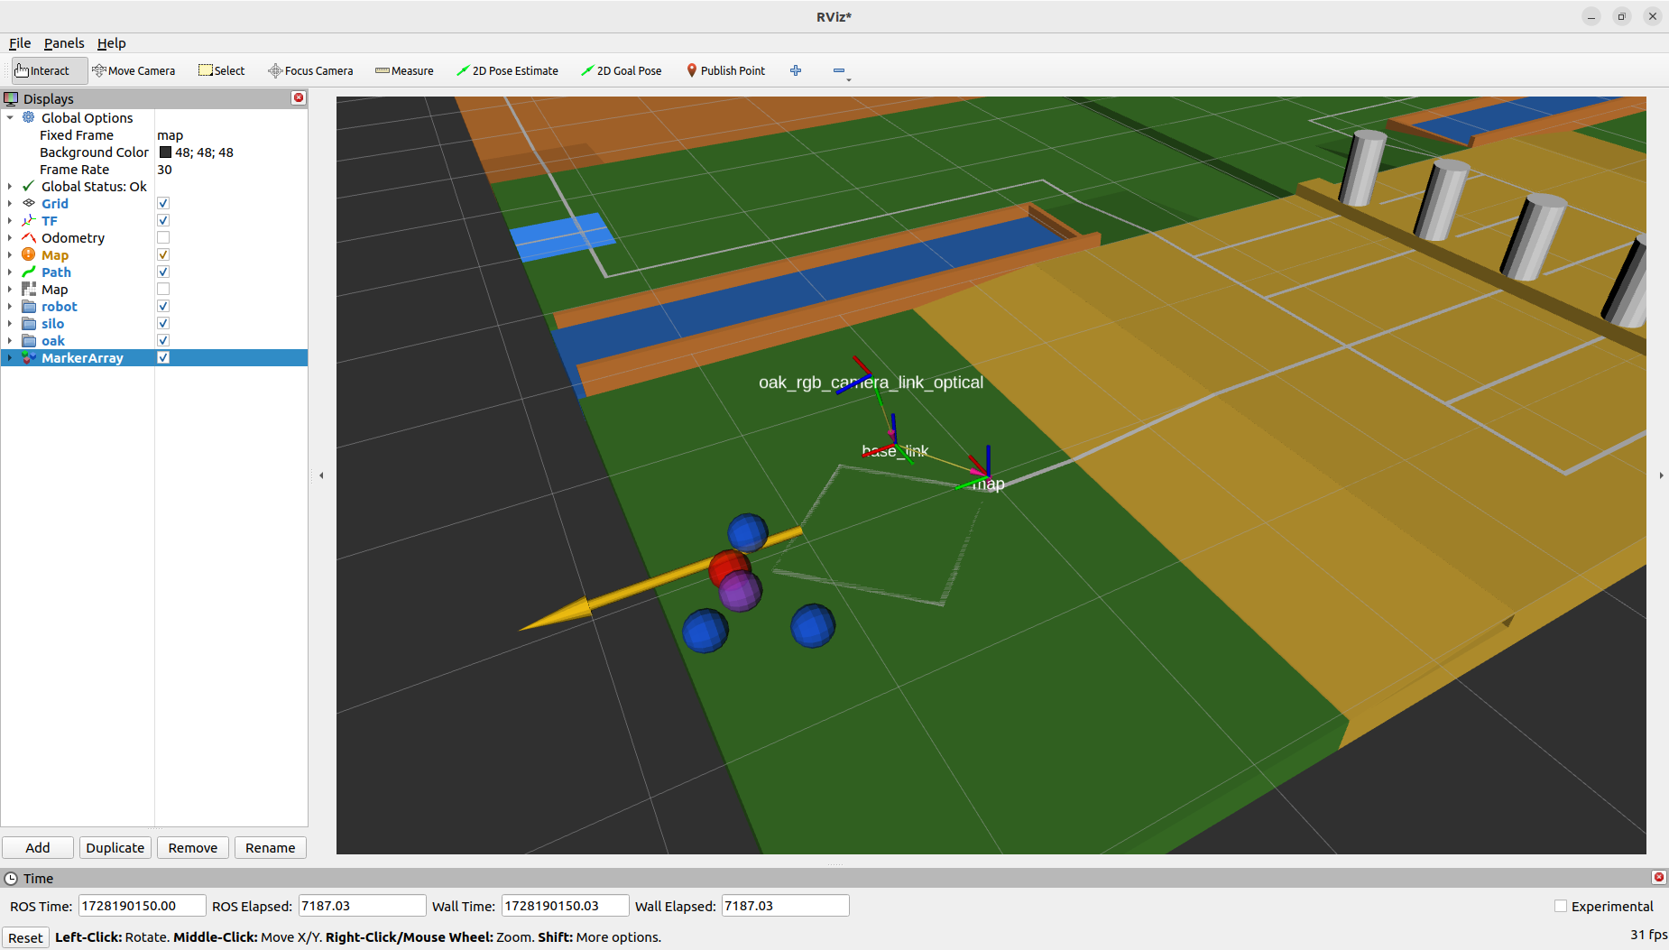Click the Background Color swatch
Screen dimensions: 1669x950
[x=165, y=152]
